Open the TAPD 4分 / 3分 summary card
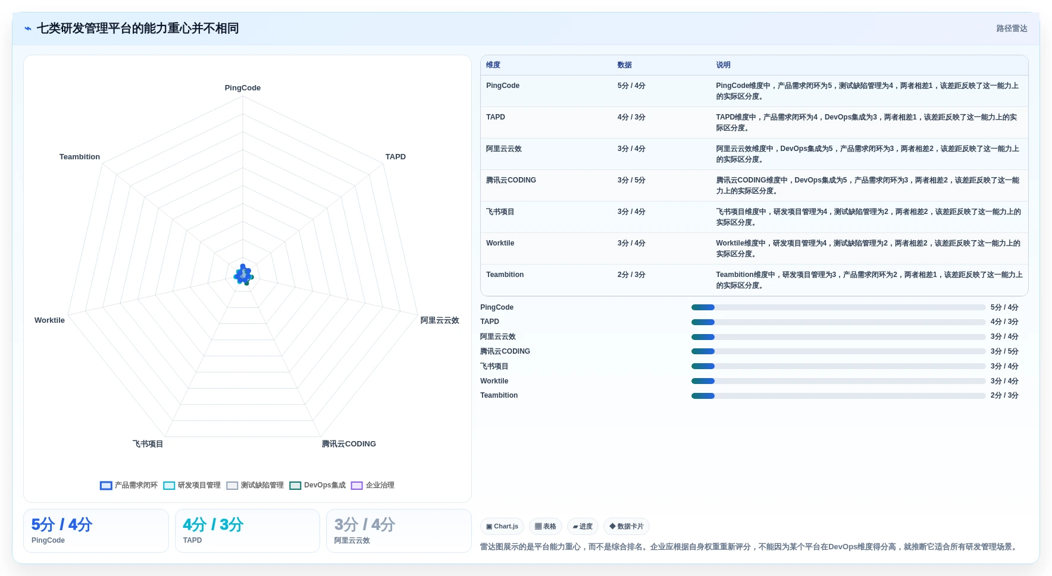Image resolution: width=1052 pixels, height=576 pixels. click(247, 531)
